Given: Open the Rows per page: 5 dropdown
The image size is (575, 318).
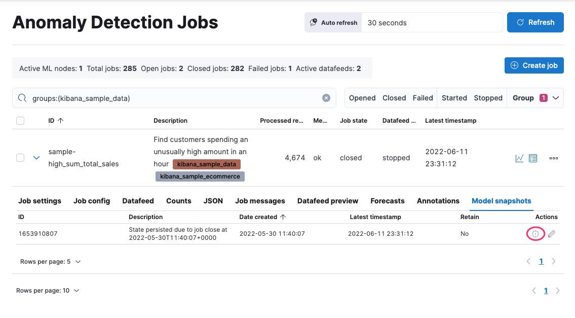Looking at the screenshot, I should pyautogui.click(x=49, y=261).
